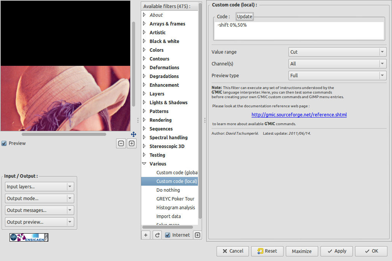This screenshot has height=261, width=392.
Task: Click the zoom in preview icon
Action: pyautogui.click(x=132, y=143)
